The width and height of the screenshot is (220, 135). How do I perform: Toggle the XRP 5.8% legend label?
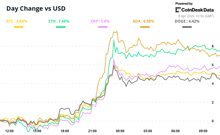pos(100,21)
